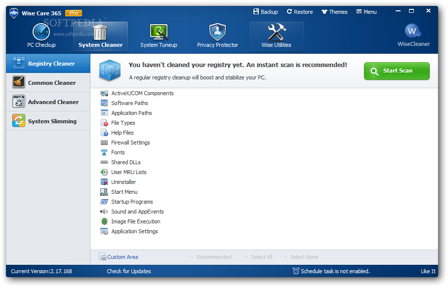Select 'Startup Programs' list entry
This screenshot has height=287, width=448.
(x=132, y=202)
